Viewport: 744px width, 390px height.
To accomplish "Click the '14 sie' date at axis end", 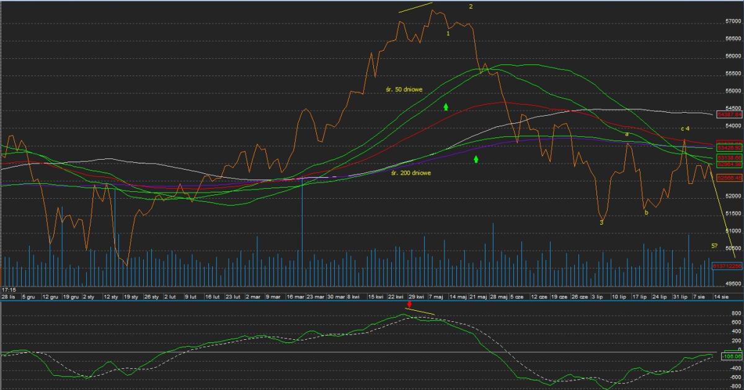I will pos(721,297).
